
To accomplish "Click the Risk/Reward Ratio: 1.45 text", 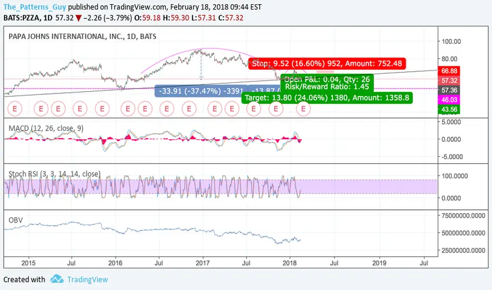I will (327, 87).
